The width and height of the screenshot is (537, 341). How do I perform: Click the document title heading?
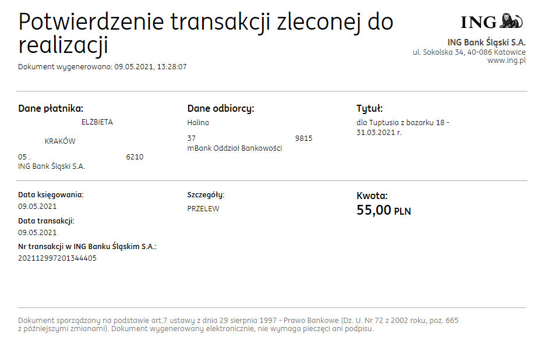click(206, 33)
